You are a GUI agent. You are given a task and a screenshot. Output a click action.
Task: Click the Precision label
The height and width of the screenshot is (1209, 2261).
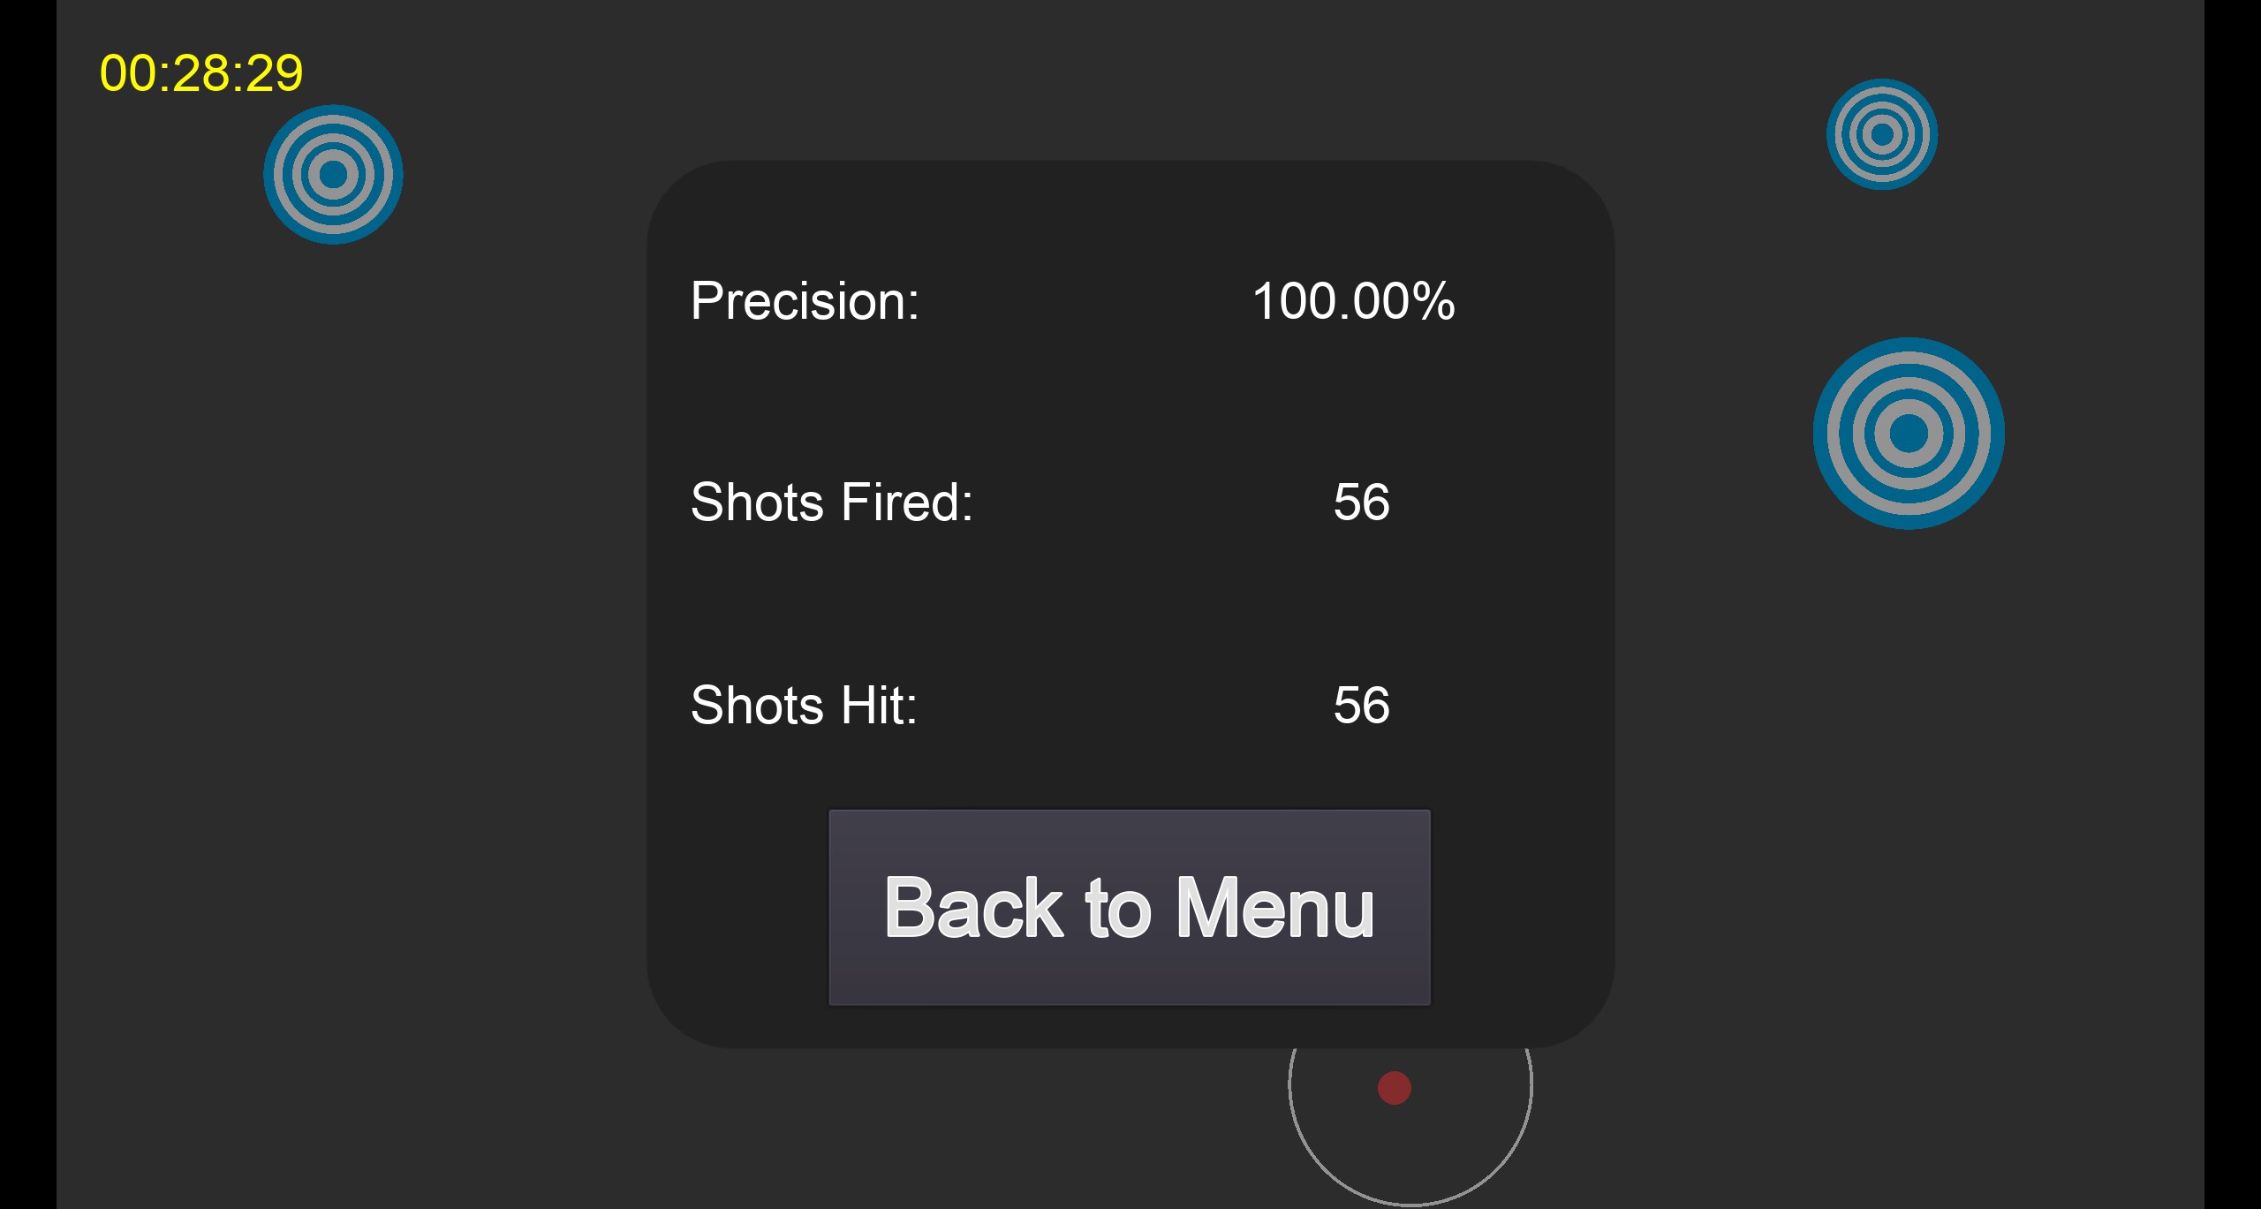pos(805,301)
